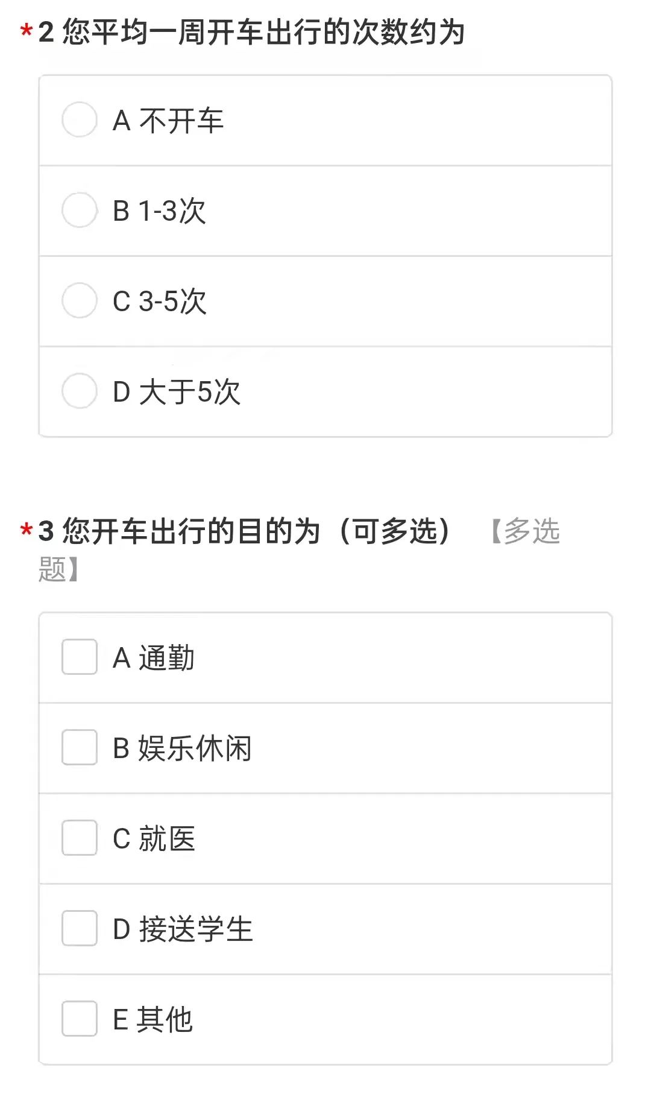Image resolution: width=651 pixels, height=1094 pixels.
Task: Select the radio button for 'A 不开车'
Action: [80, 120]
